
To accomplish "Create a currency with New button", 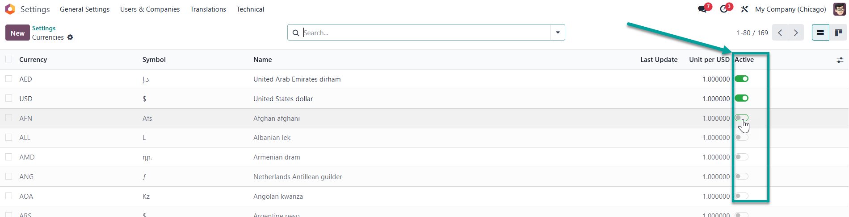I will (x=17, y=33).
